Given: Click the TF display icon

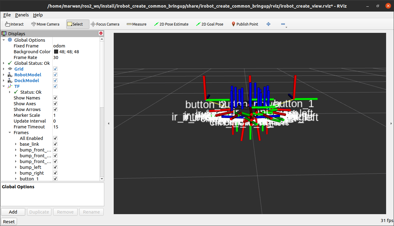Looking at the screenshot, I should (10, 86).
